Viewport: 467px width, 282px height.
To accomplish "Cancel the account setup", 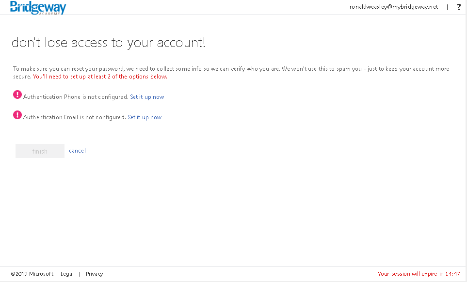I will 78,151.
